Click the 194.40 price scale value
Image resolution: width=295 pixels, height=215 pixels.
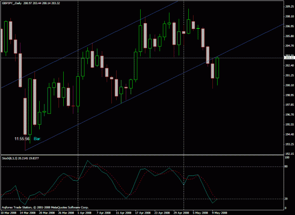289,134
